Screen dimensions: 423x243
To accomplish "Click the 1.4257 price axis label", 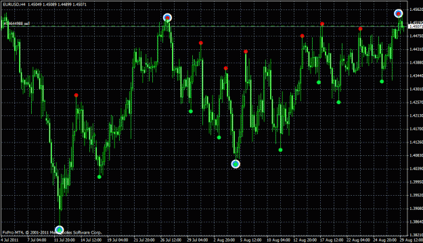I will (416, 102).
